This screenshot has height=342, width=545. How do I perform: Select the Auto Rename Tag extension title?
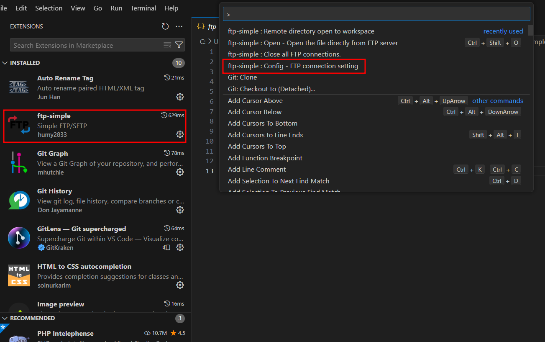click(x=65, y=78)
